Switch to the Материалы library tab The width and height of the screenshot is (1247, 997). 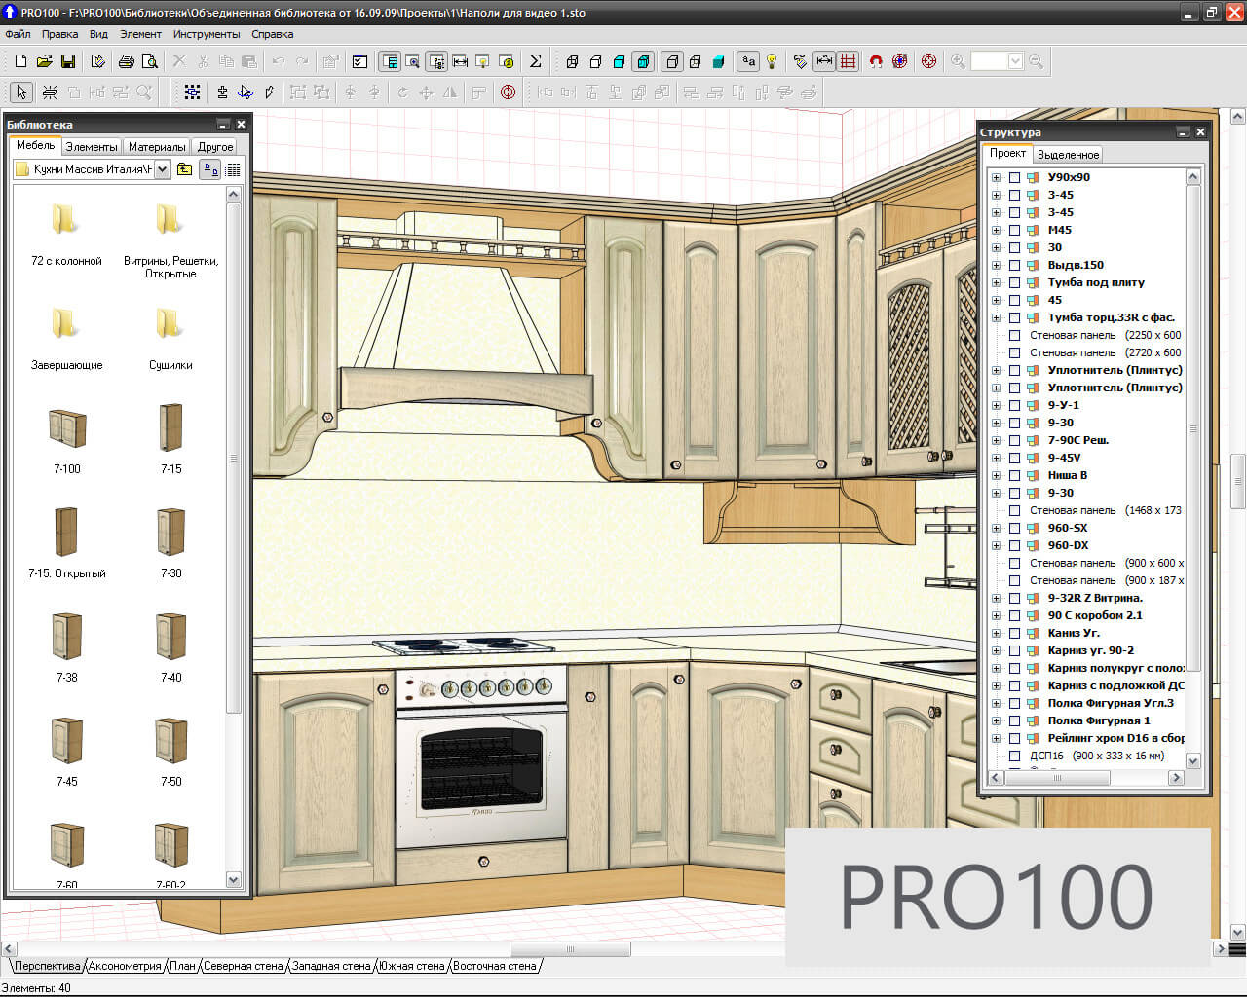pyautogui.click(x=157, y=147)
